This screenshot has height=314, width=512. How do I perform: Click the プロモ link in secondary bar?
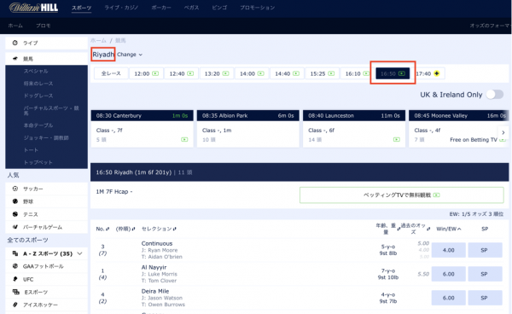pyautogui.click(x=44, y=26)
